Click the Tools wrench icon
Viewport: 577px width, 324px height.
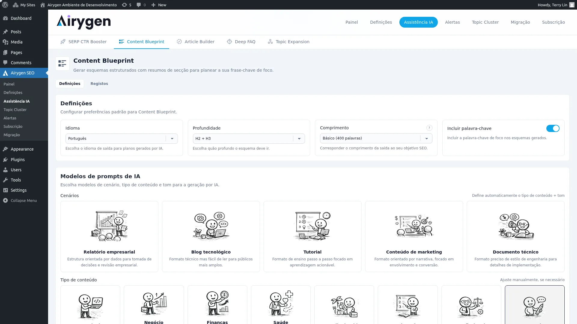[5, 180]
